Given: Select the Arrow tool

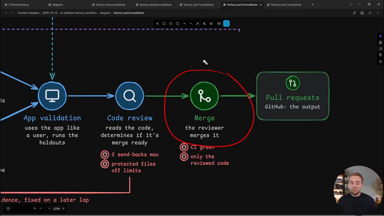Looking at the screenshot, I should [x=184, y=23].
